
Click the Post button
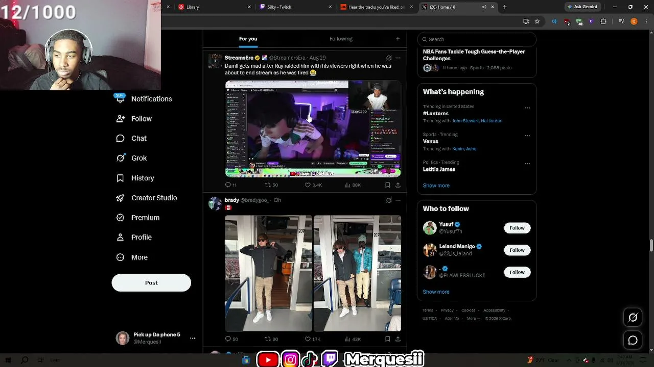[x=151, y=283]
